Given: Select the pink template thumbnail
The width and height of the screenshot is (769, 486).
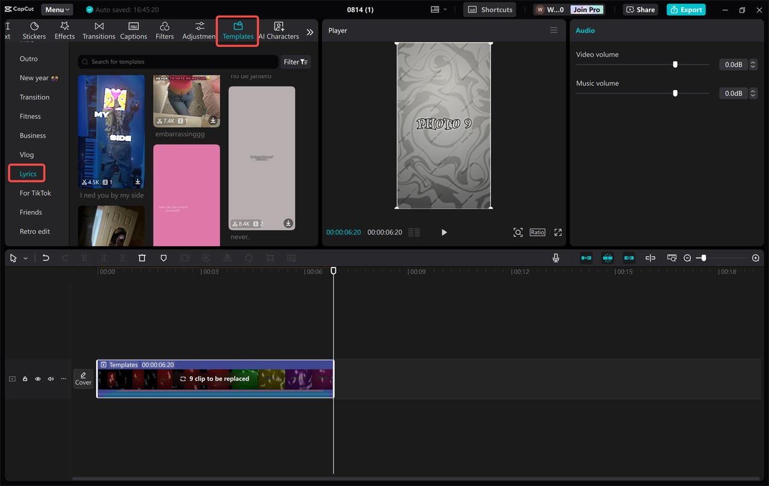Looking at the screenshot, I should tap(186, 195).
